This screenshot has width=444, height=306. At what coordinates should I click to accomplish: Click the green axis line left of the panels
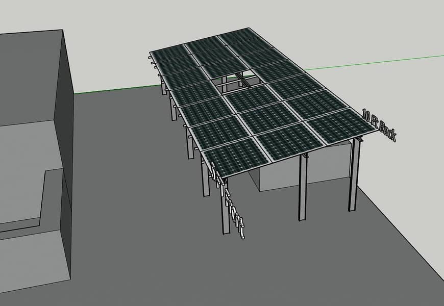pyautogui.click(x=112, y=90)
